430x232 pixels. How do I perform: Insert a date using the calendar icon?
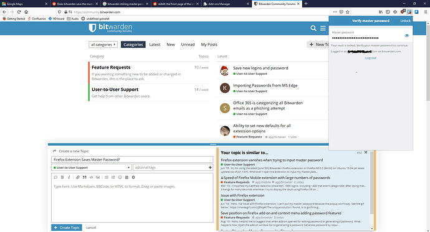127,177
